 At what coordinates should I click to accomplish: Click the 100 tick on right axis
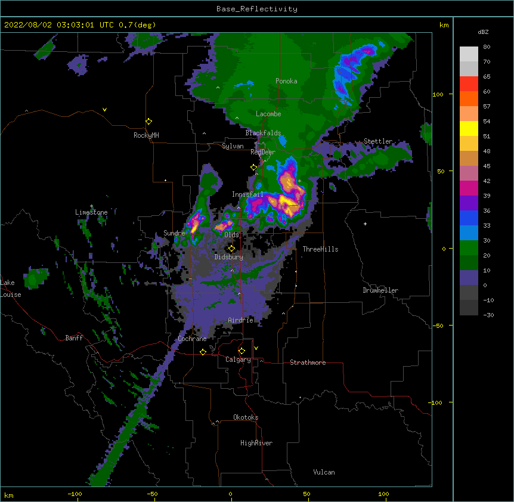pyautogui.click(x=438, y=94)
